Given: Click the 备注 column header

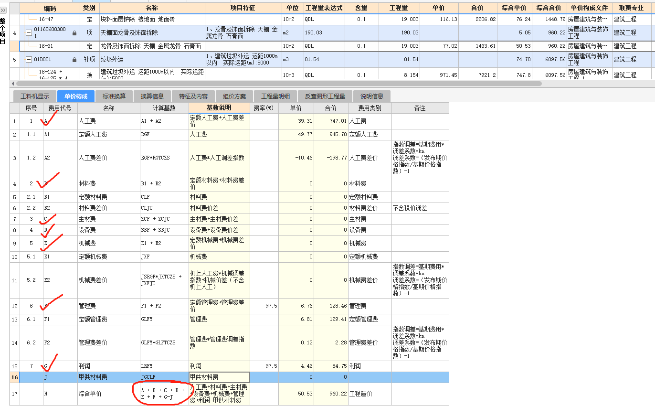Looking at the screenshot, I should (420, 108).
